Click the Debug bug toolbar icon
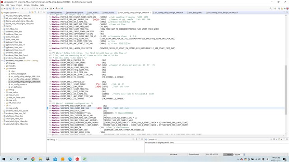 (x=45, y=9)
